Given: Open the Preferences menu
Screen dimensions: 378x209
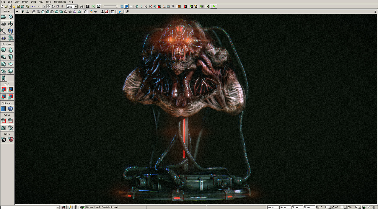Looking at the screenshot, I should click(x=60, y=2).
